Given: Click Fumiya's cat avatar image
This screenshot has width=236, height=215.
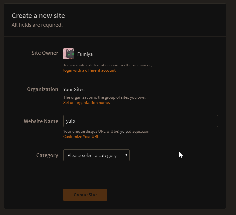Looking at the screenshot, I should coord(69,54).
